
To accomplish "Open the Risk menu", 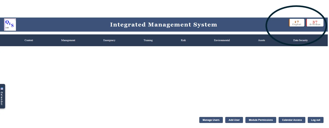I will [183, 40].
